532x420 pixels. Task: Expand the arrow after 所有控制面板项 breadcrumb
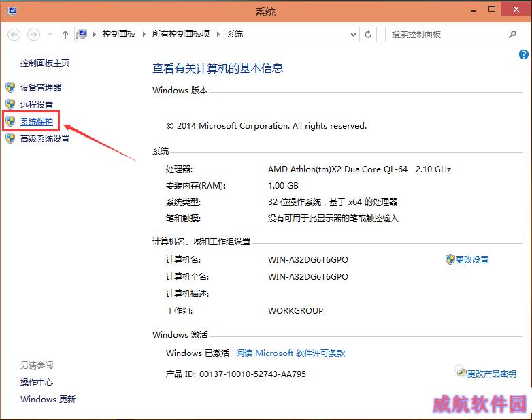pos(218,34)
